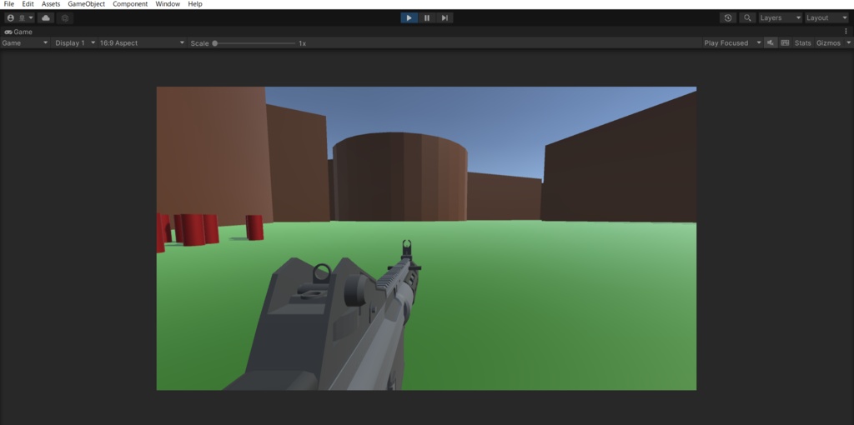Viewport: 854px width, 425px height.
Task: Open the Gizmos dropdown arrow
Action: click(848, 43)
